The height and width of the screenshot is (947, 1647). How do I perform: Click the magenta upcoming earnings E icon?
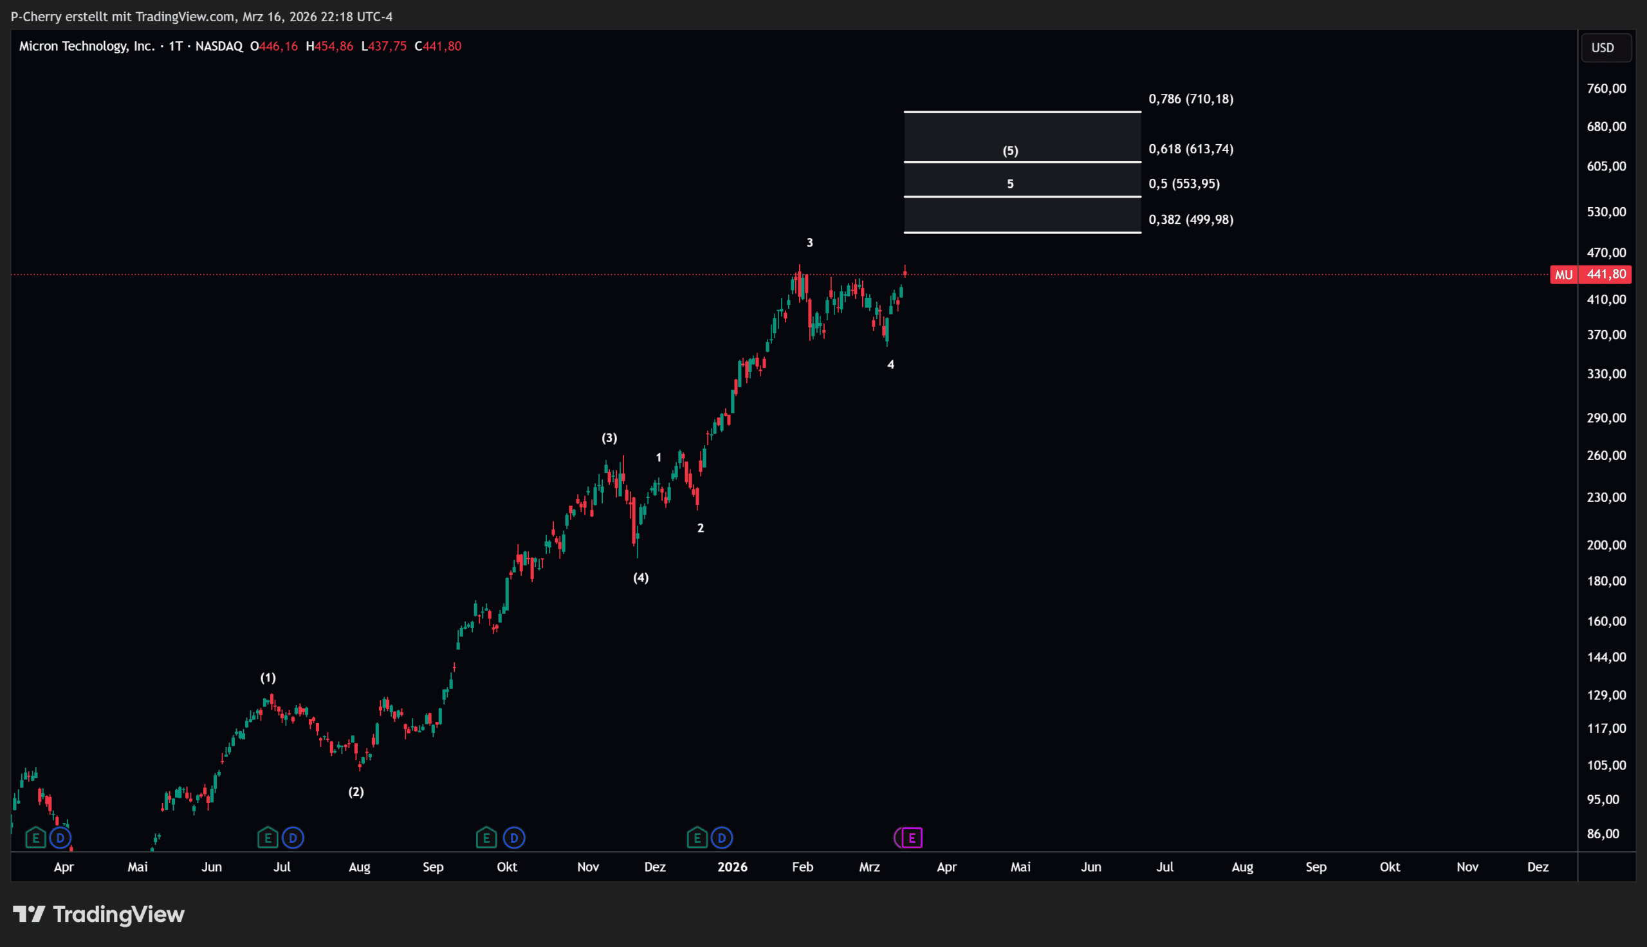point(912,838)
